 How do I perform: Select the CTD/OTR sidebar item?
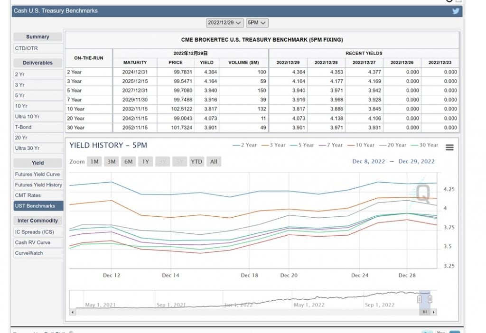click(38, 48)
